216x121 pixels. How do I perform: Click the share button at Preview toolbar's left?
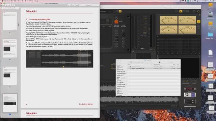click(13, 5)
